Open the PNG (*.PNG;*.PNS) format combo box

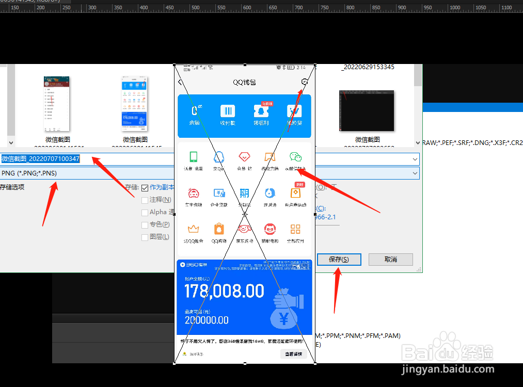[x=210, y=173]
